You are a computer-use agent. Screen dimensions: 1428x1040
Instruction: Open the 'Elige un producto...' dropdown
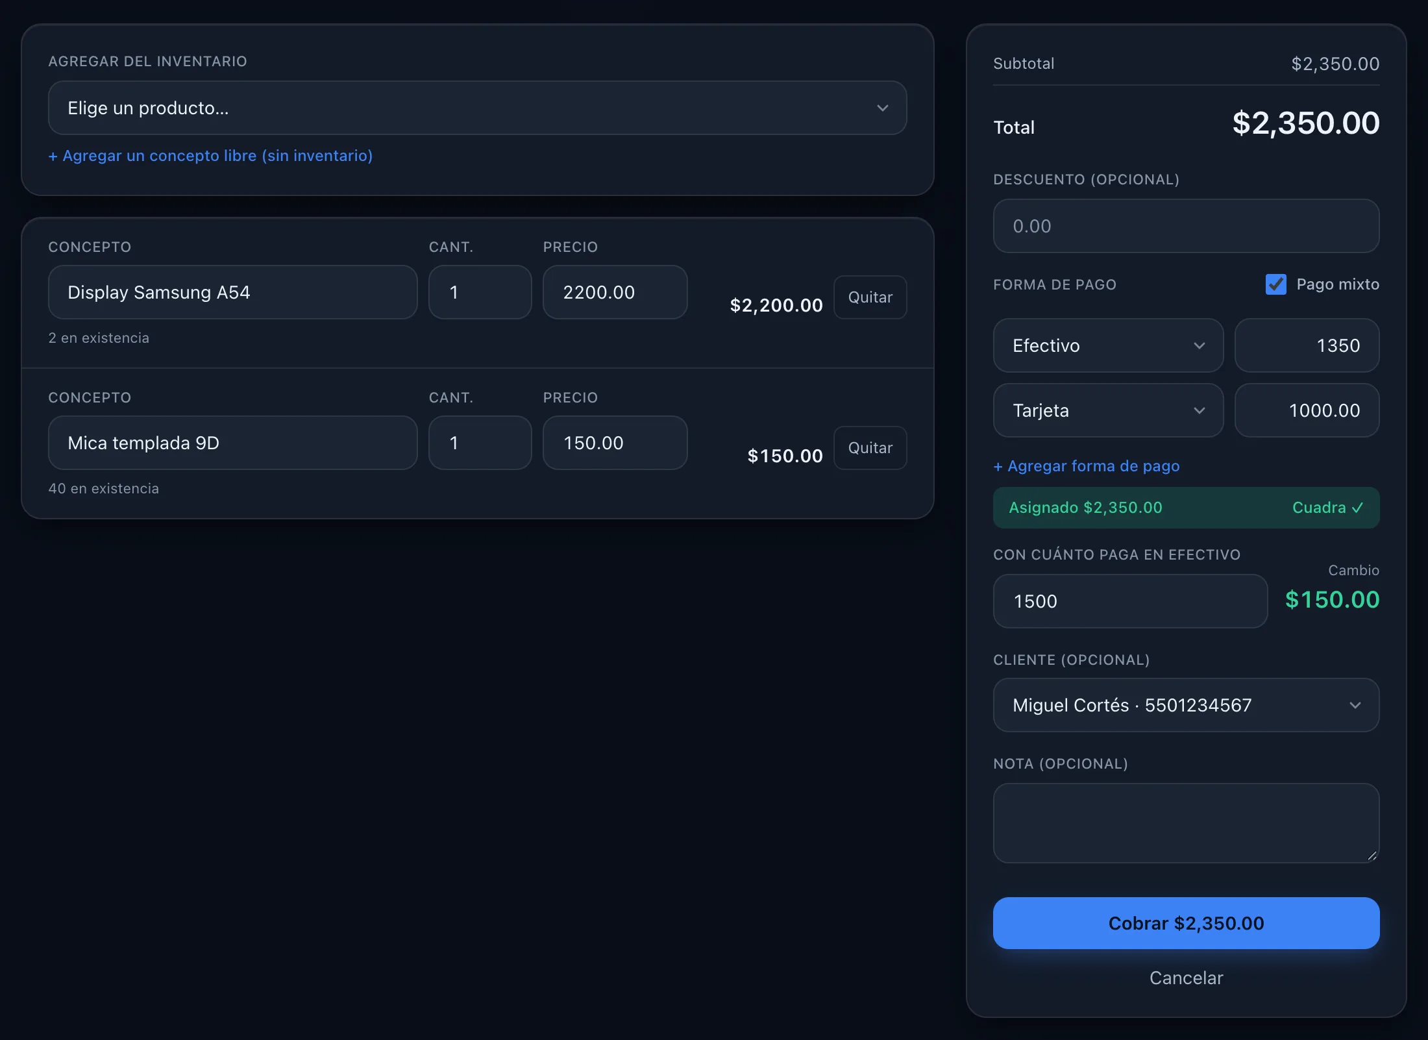477,108
